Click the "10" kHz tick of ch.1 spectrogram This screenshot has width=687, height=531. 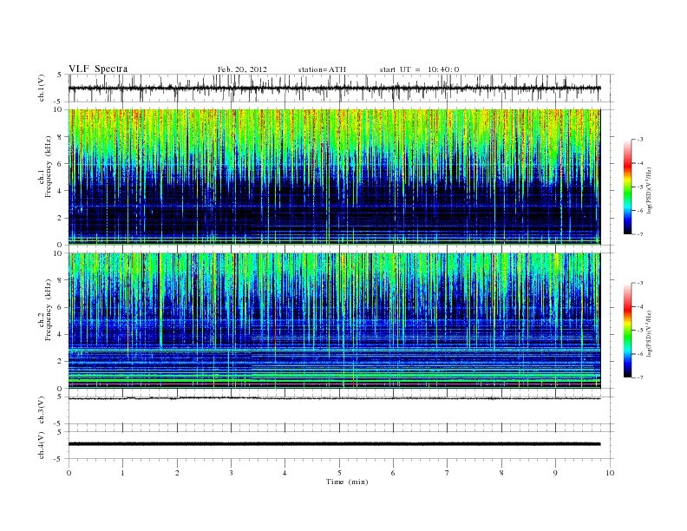pos(59,109)
